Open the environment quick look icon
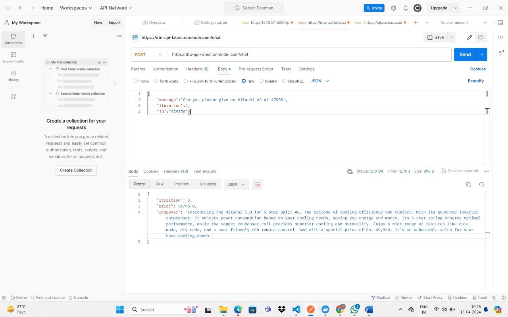The width and height of the screenshot is (508, 317). pos(500,23)
